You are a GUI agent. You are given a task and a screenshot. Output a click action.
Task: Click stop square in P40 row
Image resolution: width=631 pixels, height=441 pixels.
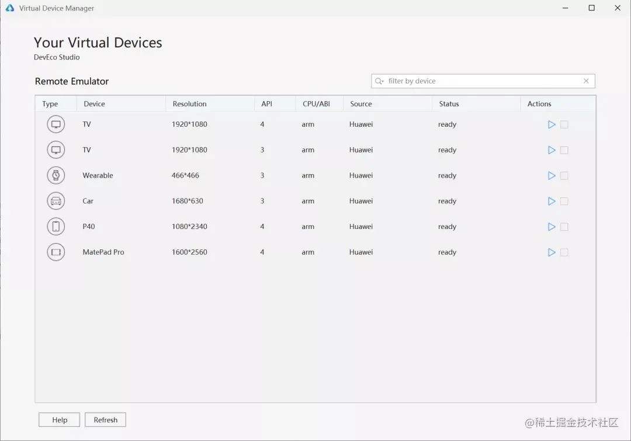[x=564, y=227]
